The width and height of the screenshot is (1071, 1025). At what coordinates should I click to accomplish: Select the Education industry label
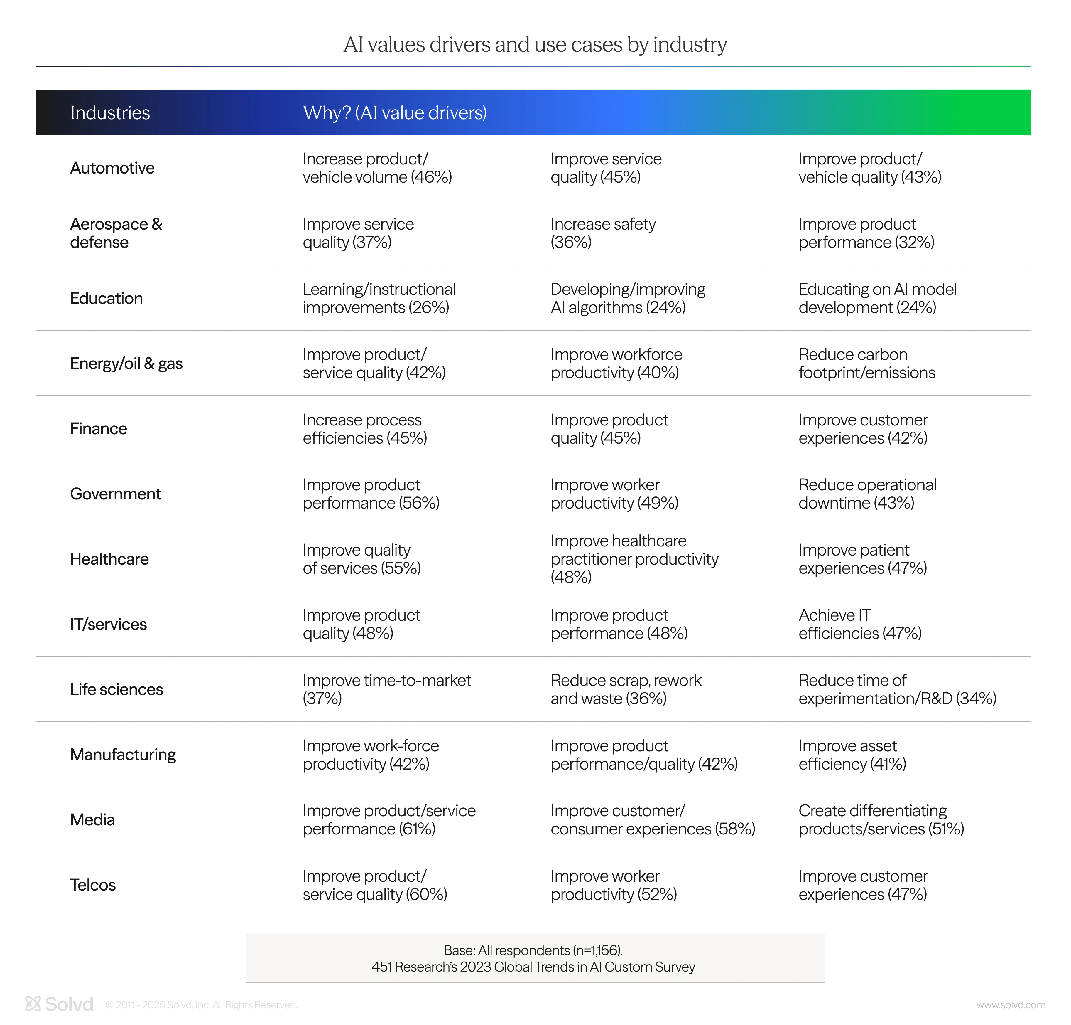[107, 298]
